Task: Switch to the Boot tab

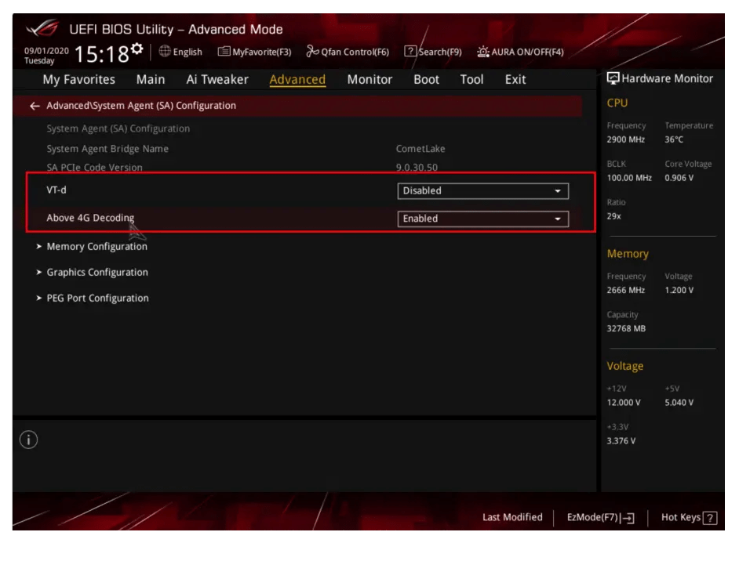Action: click(x=426, y=79)
